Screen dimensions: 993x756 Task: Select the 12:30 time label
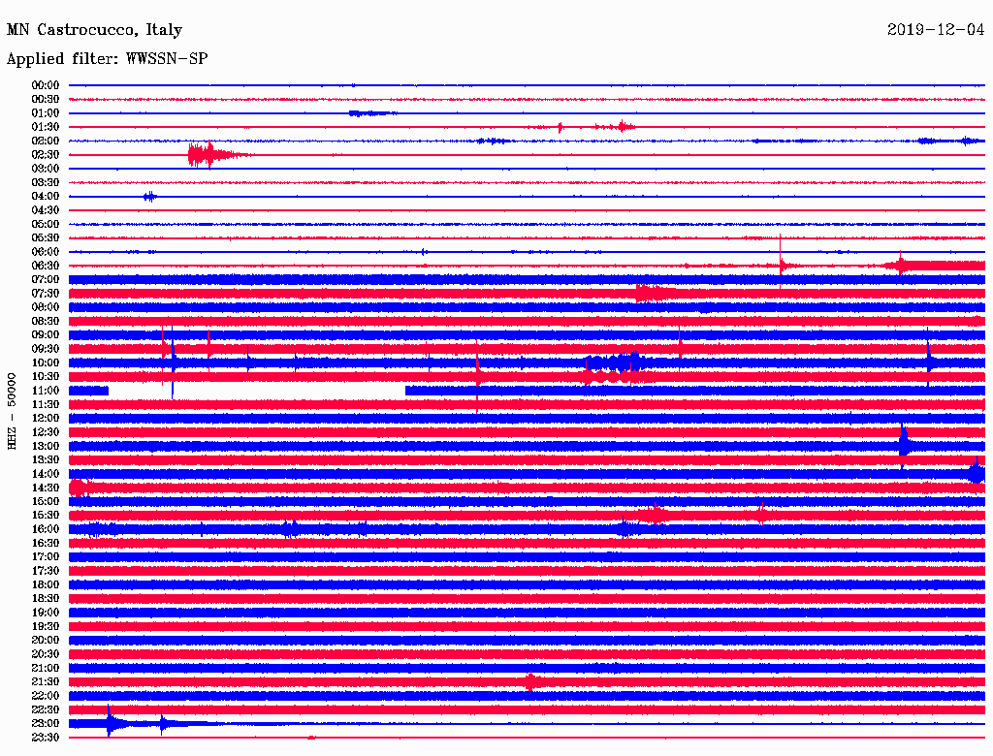point(46,432)
